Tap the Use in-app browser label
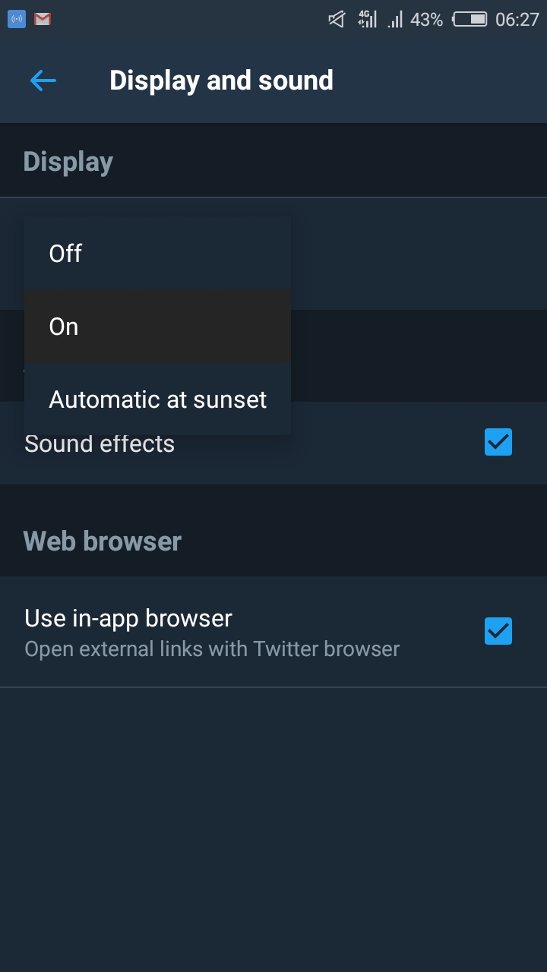Screen dimensions: 547x972 (128, 618)
